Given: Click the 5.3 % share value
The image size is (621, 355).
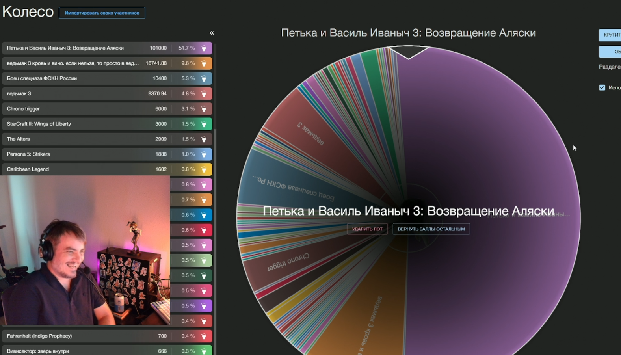Looking at the screenshot, I should pos(188,78).
